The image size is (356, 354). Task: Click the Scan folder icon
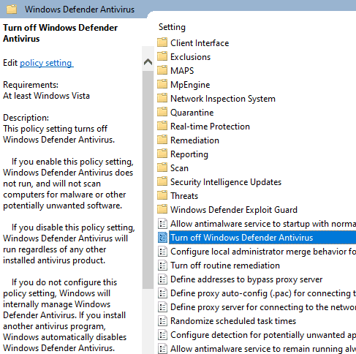click(x=162, y=167)
